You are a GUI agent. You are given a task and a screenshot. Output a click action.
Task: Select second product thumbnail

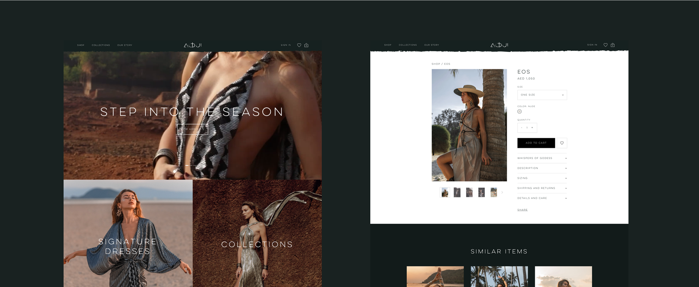457,192
